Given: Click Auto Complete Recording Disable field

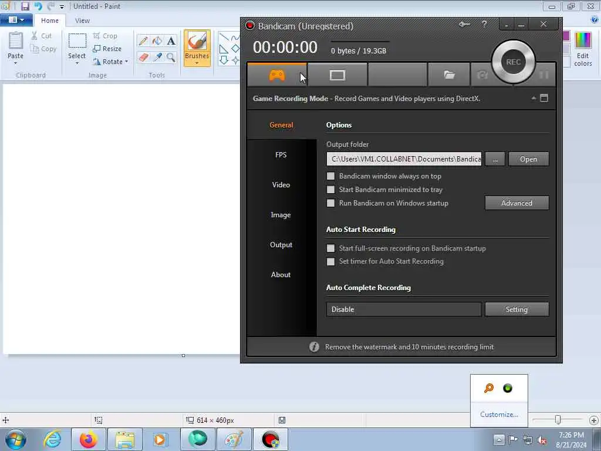Looking at the screenshot, I should tap(404, 309).
